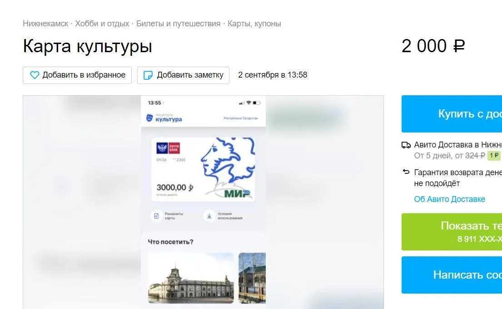Go to Билеты и путешествия category

tap(179, 24)
